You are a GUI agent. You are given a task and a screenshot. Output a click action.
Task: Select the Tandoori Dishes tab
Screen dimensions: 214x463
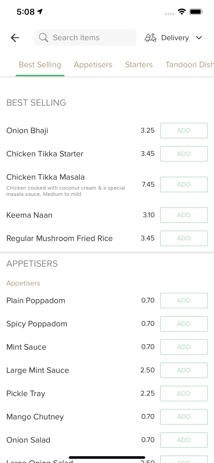(x=190, y=65)
